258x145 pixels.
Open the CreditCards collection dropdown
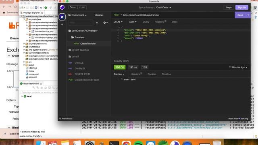coord(163,7)
